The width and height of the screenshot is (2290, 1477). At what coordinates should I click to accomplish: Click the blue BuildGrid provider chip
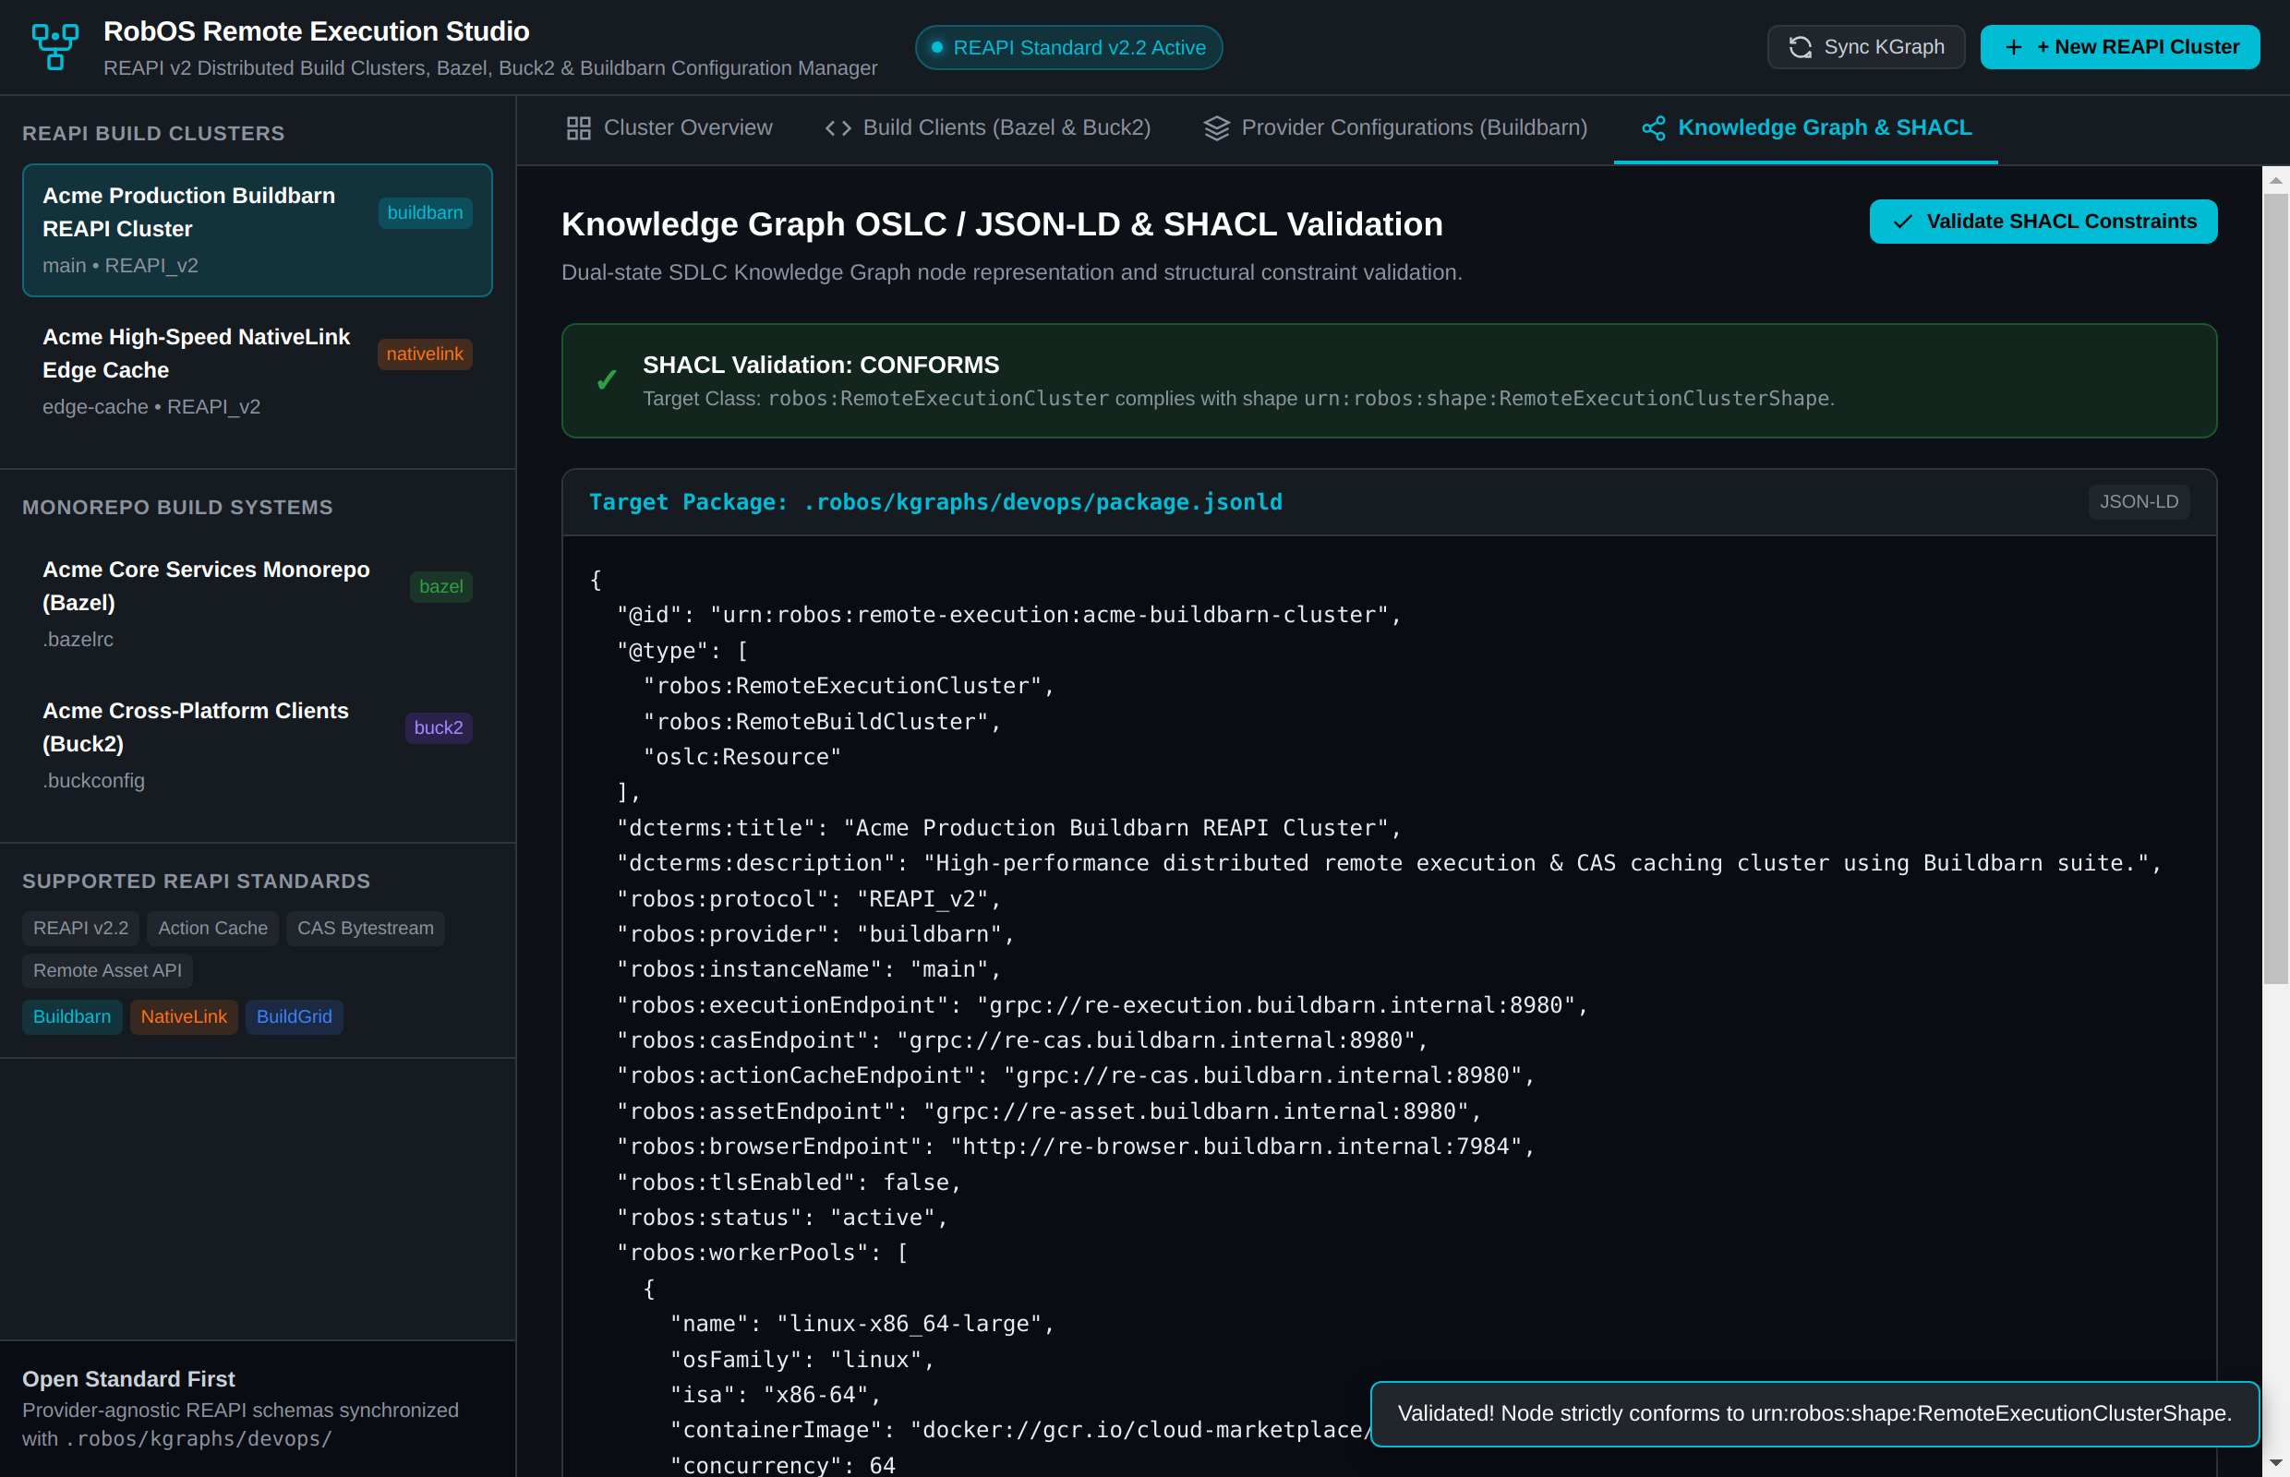coord(294,1016)
